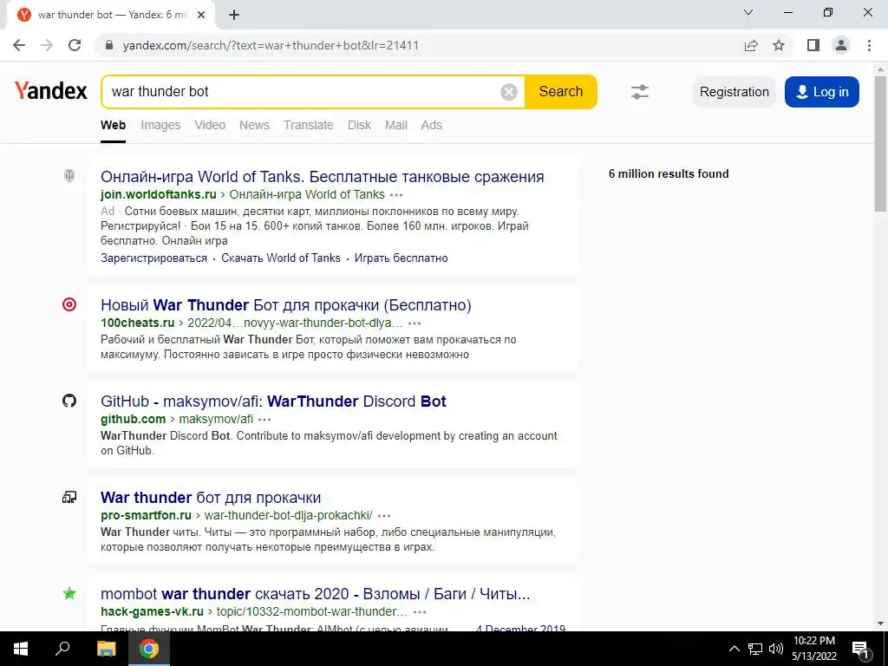Click the browser back arrow
Image resolution: width=888 pixels, height=666 pixels.
point(19,45)
